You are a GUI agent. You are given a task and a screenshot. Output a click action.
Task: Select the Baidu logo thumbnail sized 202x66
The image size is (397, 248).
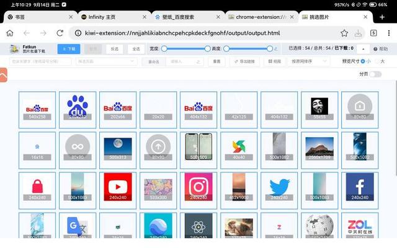(118, 110)
